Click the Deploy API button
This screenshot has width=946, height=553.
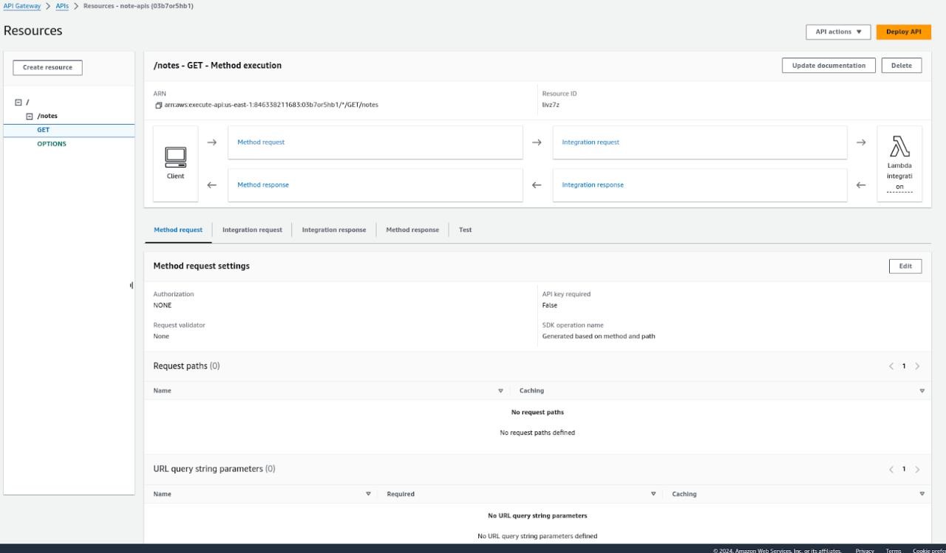click(x=903, y=32)
